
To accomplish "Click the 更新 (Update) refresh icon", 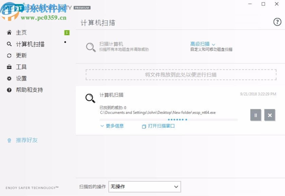I will point(10,55).
